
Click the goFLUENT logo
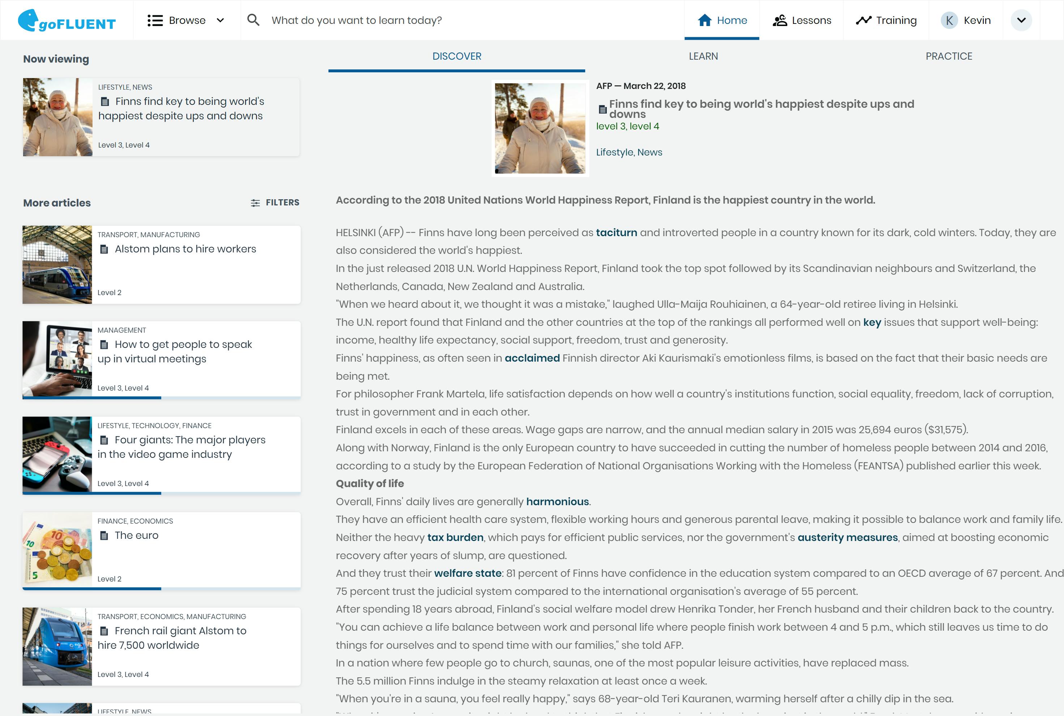click(x=66, y=21)
